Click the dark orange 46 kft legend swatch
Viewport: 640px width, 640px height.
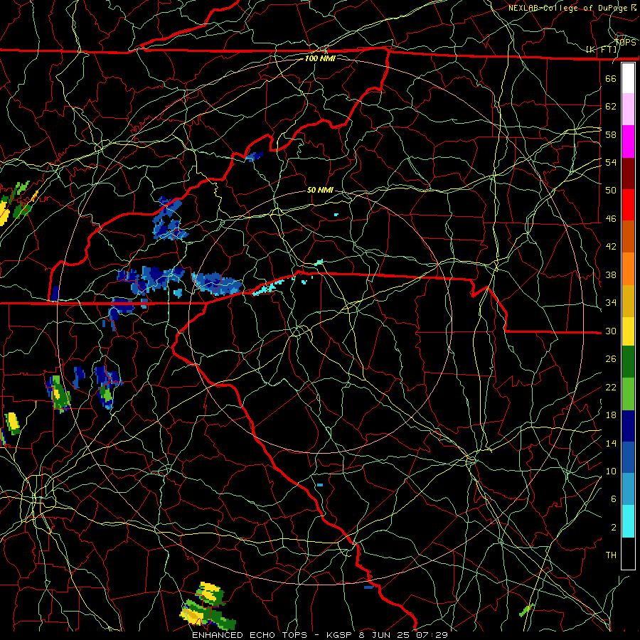(x=628, y=237)
